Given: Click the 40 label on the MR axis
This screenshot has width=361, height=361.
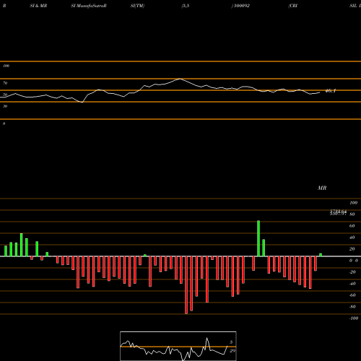Looking at the screenshot, I should point(352,238).
